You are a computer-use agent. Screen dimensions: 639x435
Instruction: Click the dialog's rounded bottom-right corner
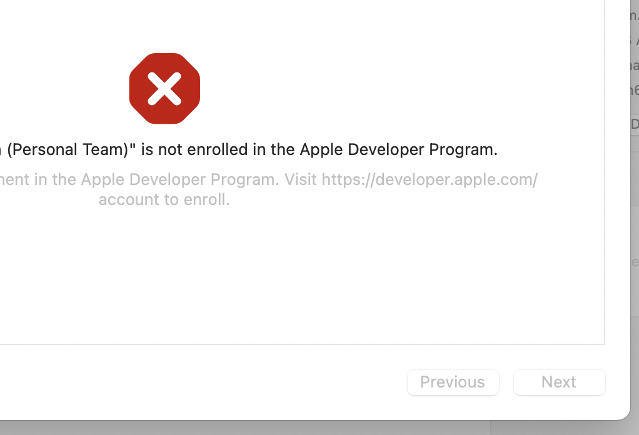[623, 412]
